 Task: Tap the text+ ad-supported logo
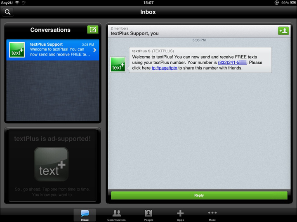click(x=51, y=164)
